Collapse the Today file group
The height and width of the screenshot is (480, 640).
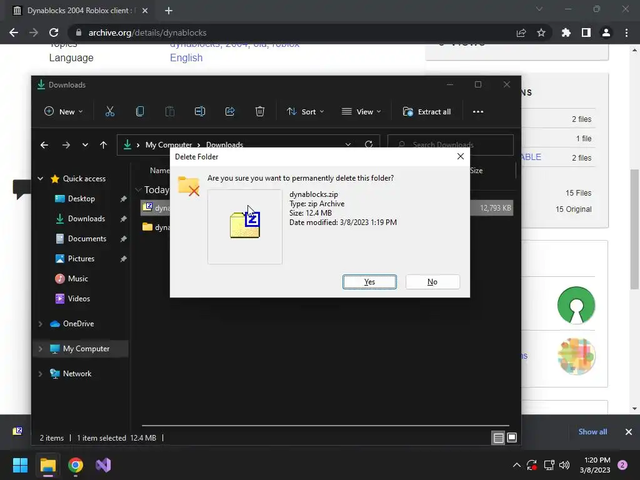[x=138, y=190]
